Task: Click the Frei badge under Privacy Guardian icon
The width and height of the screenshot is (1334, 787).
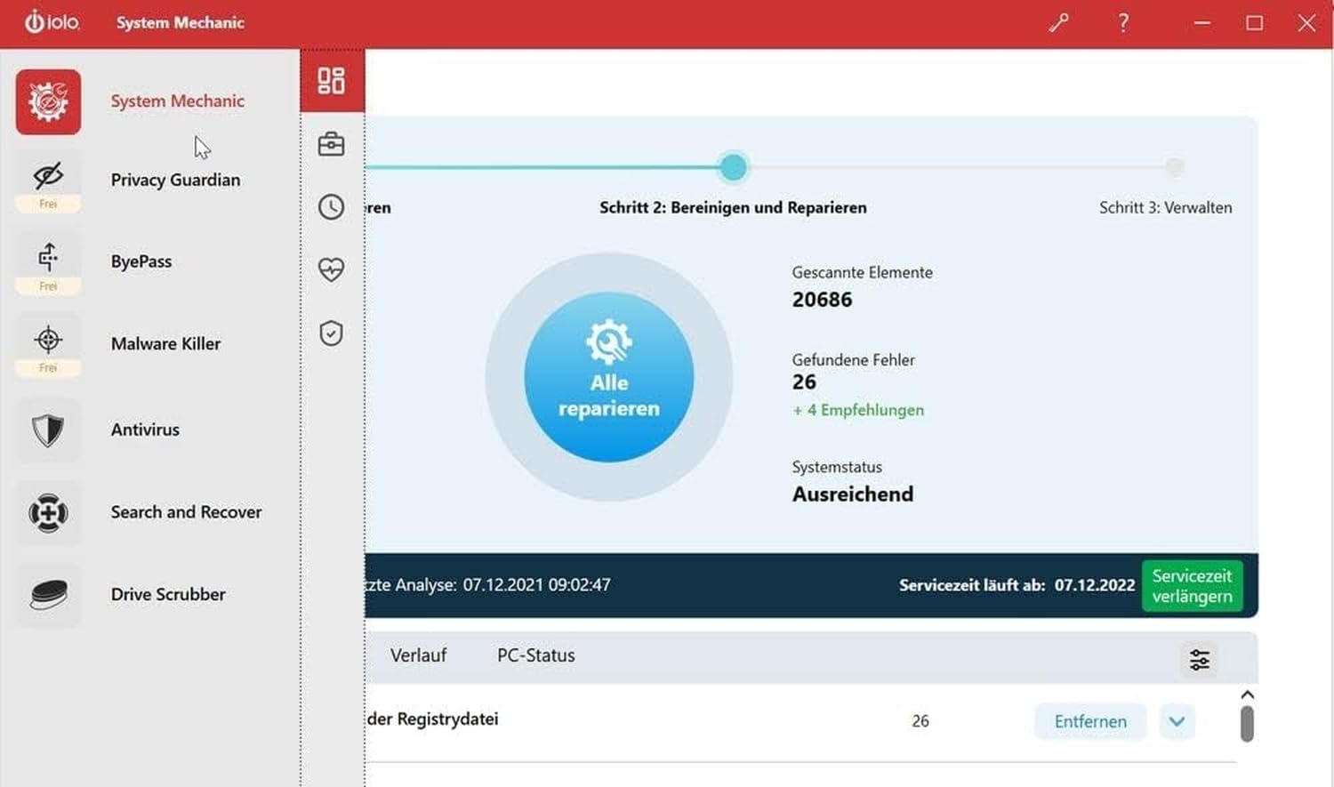Action: coord(48,205)
